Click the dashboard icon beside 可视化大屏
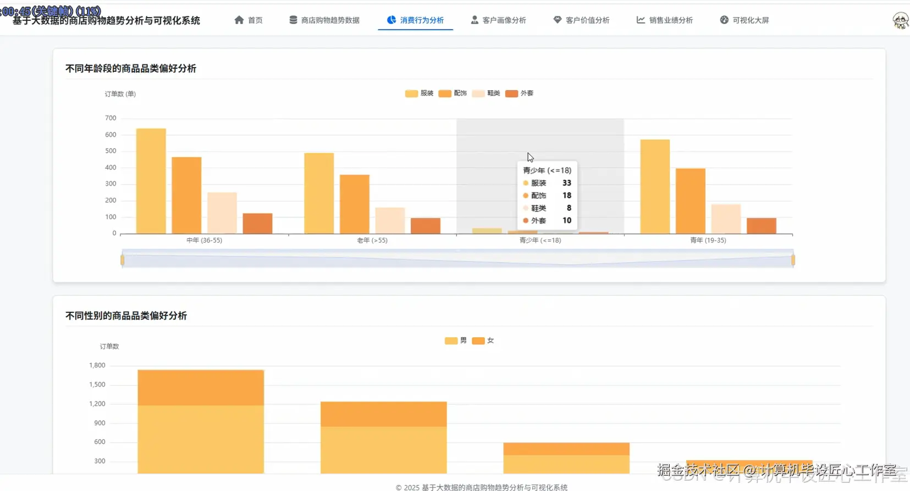The width and height of the screenshot is (910, 491). pos(724,20)
